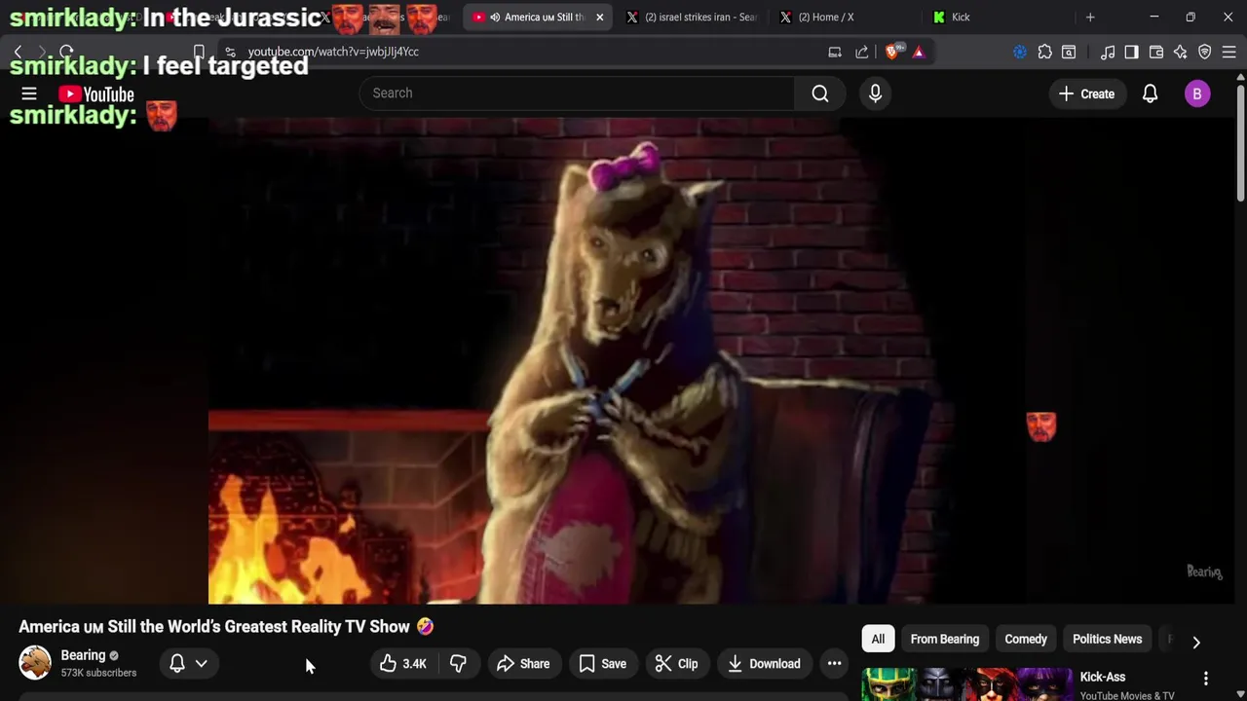The height and width of the screenshot is (701, 1247).
Task: Like the video with 3.4K likes
Action: tap(404, 664)
